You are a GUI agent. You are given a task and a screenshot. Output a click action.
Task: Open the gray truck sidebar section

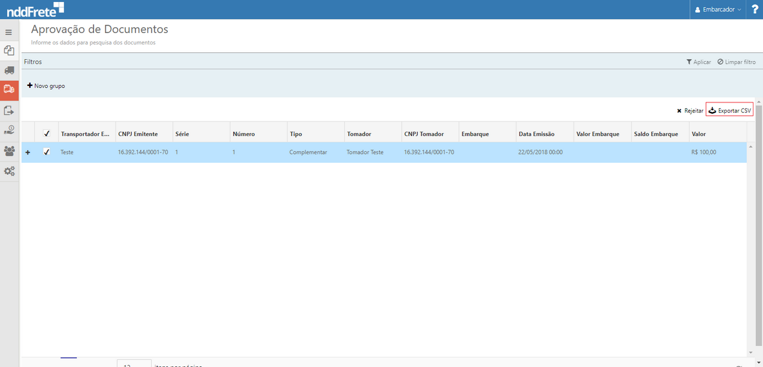pyautogui.click(x=9, y=70)
